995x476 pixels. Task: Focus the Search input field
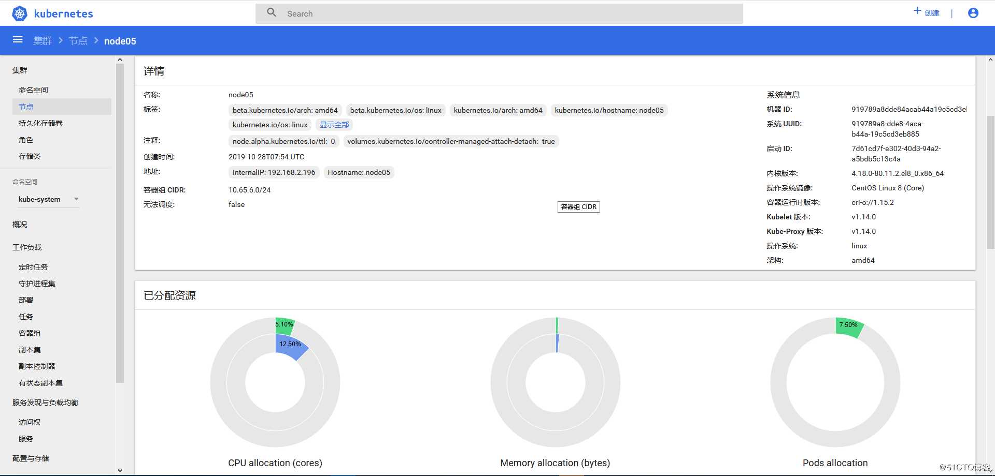click(x=499, y=13)
